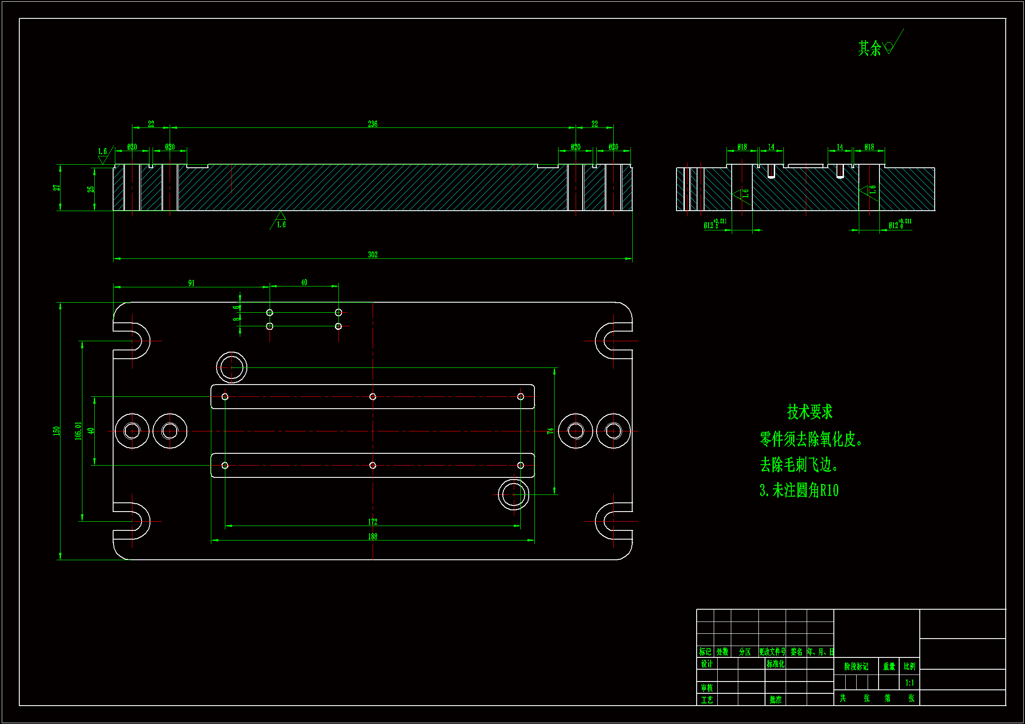Click the 172 hole spacing dimension

click(x=372, y=522)
